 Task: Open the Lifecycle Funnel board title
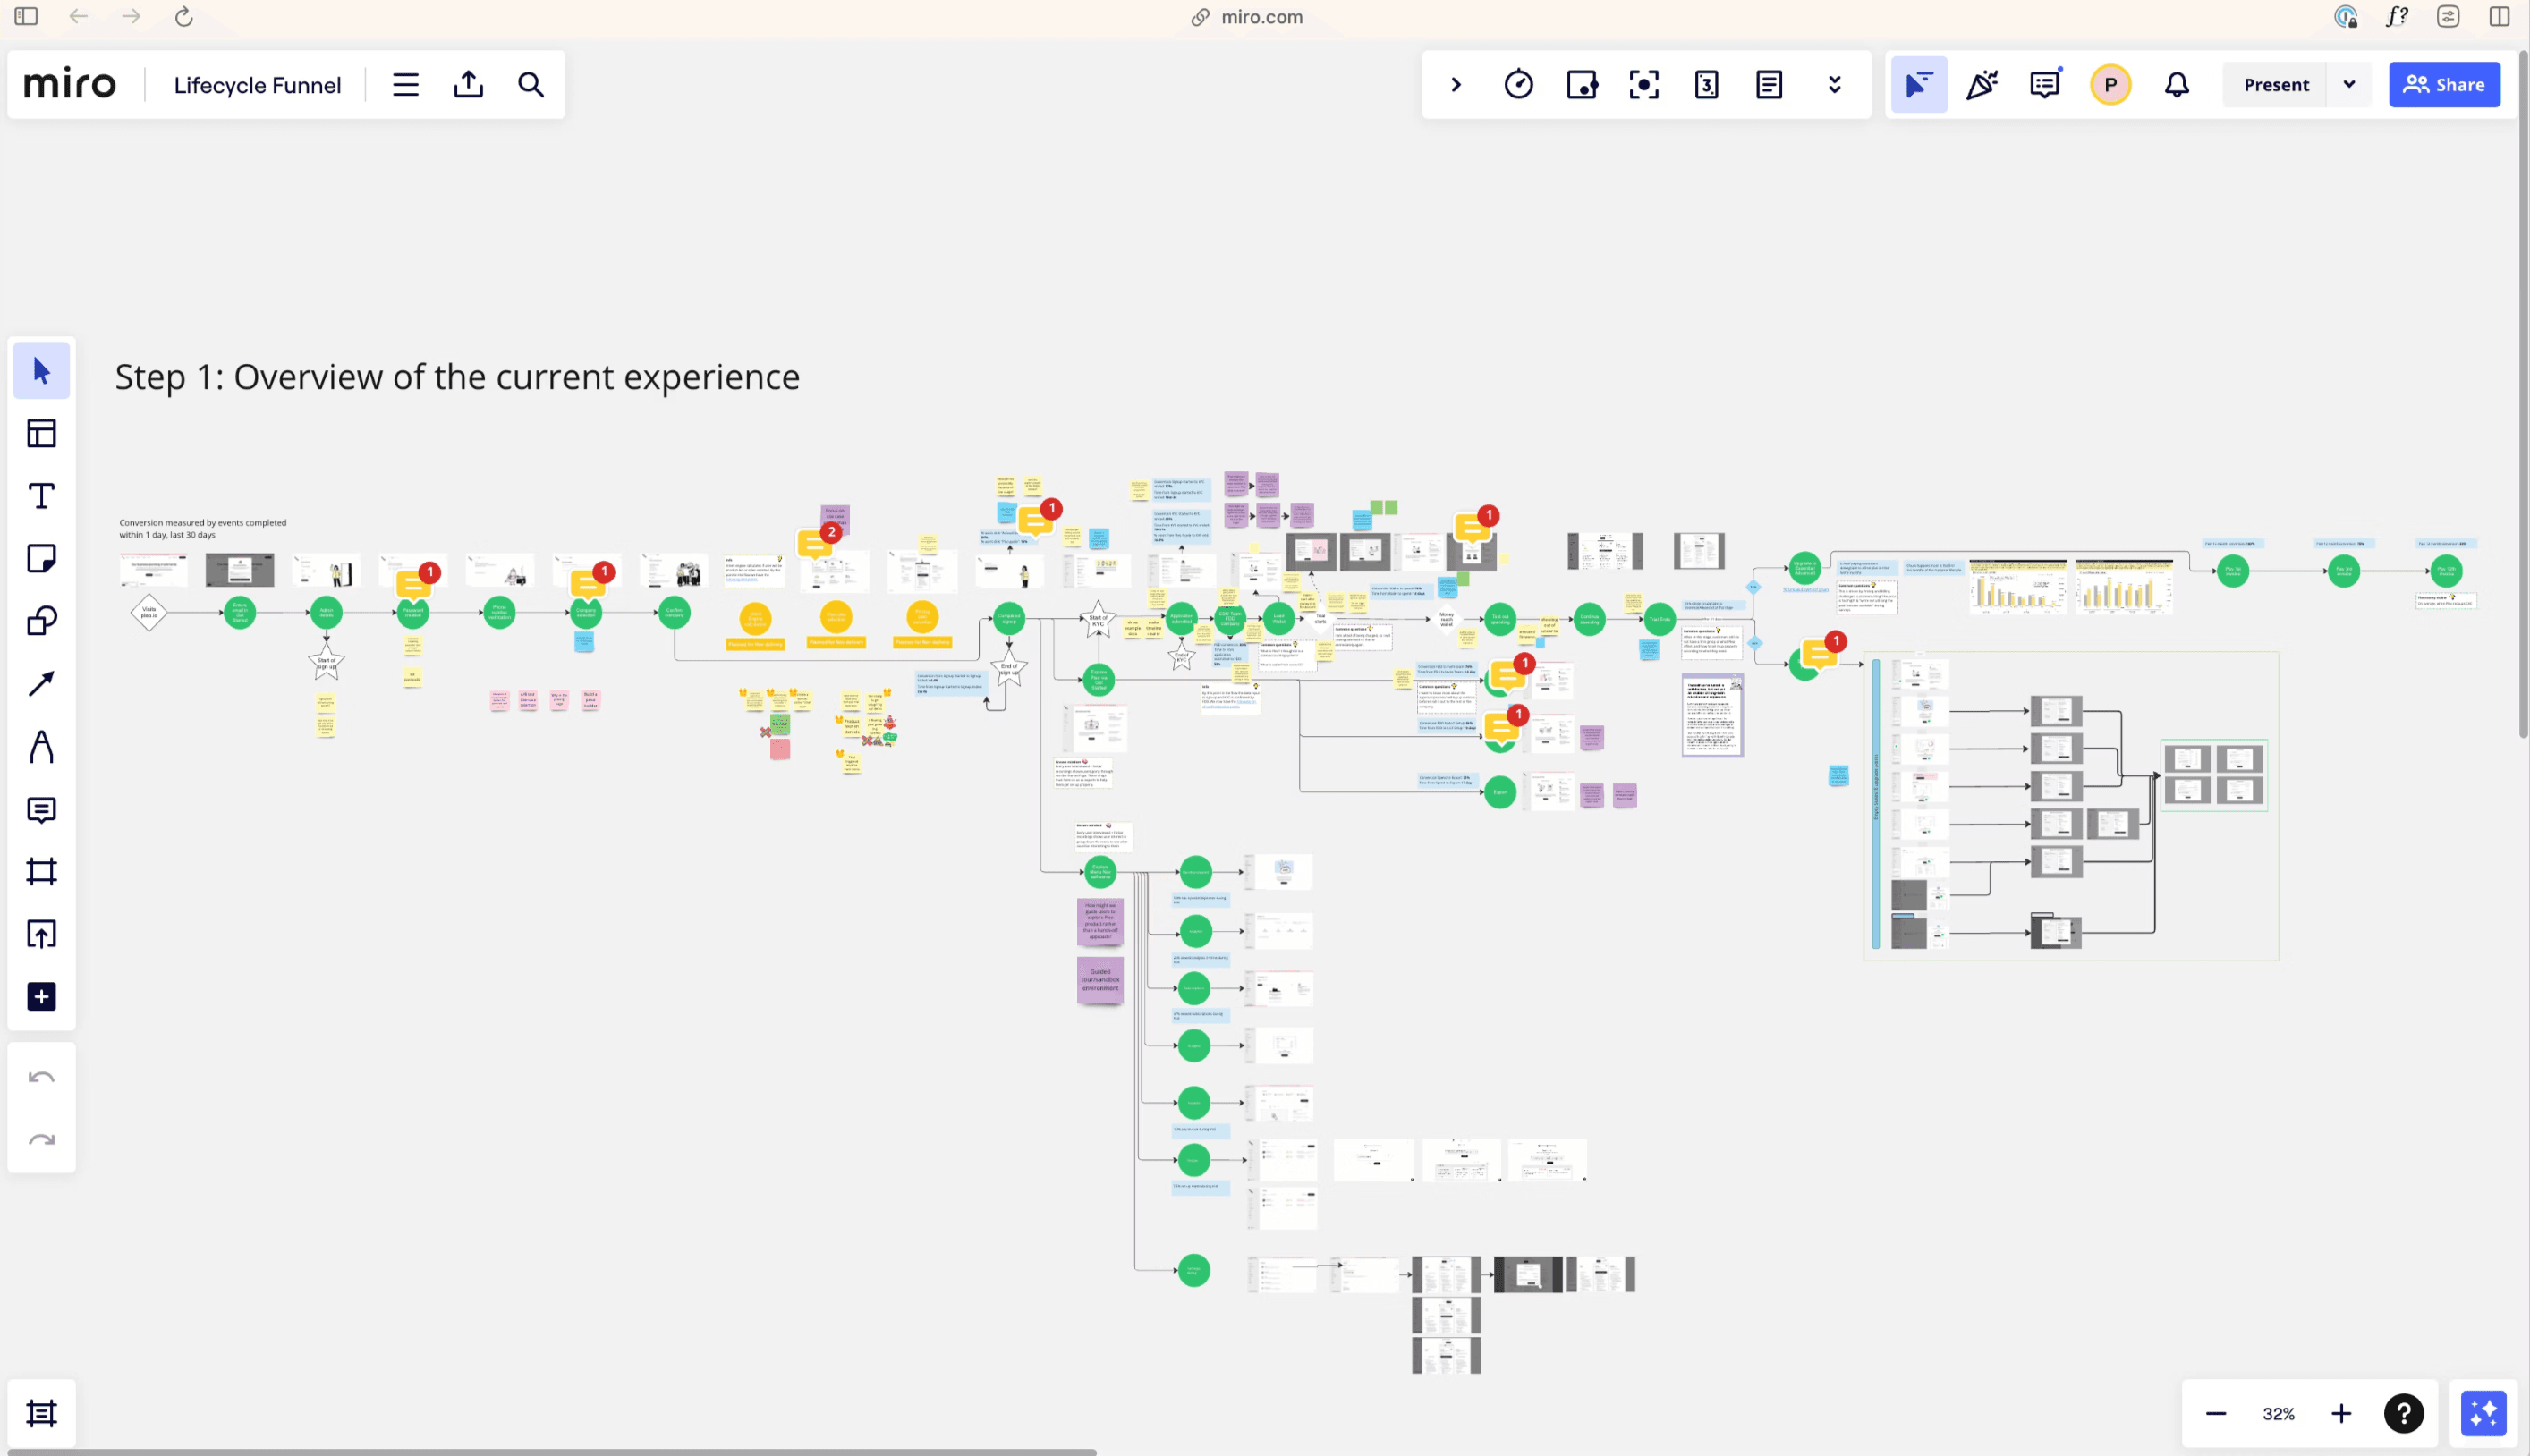[257, 85]
